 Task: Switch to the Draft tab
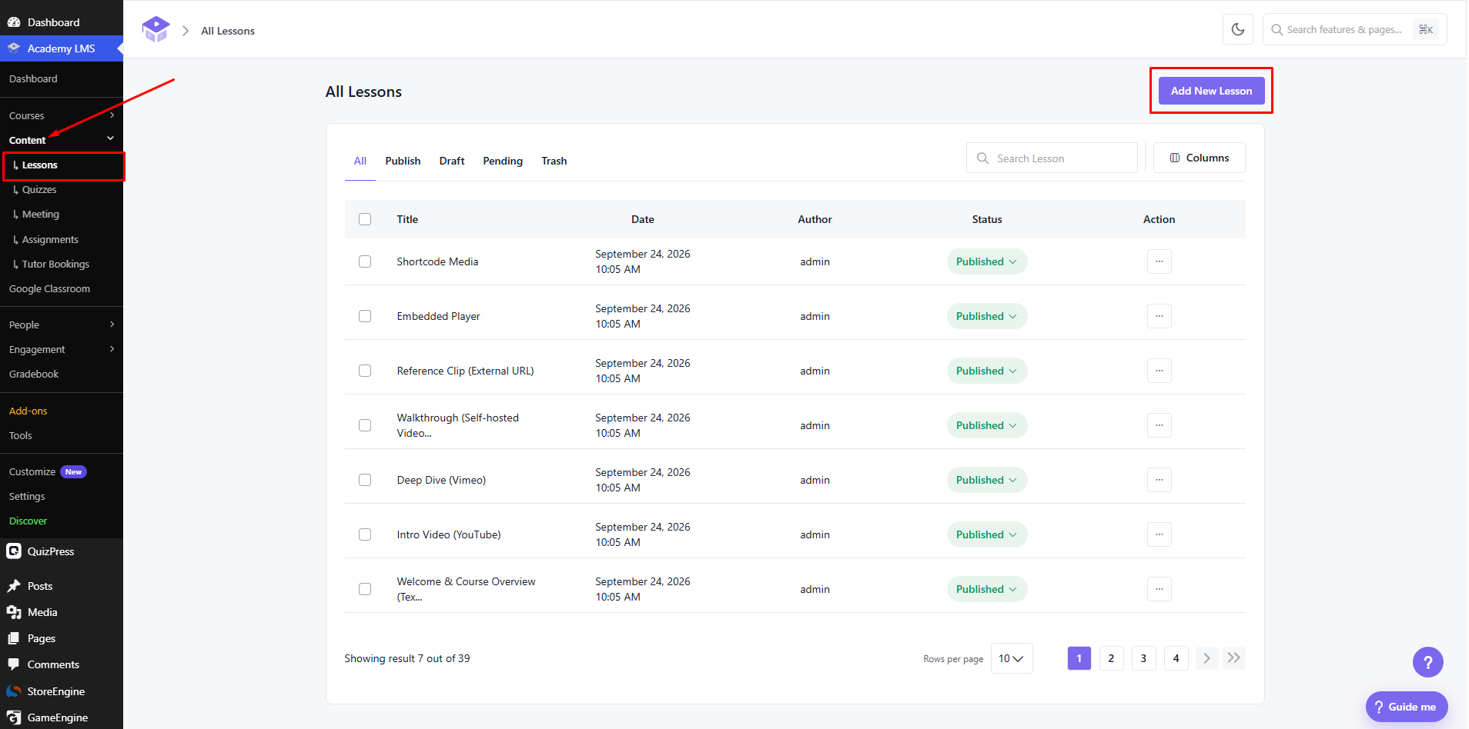point(452,161)
